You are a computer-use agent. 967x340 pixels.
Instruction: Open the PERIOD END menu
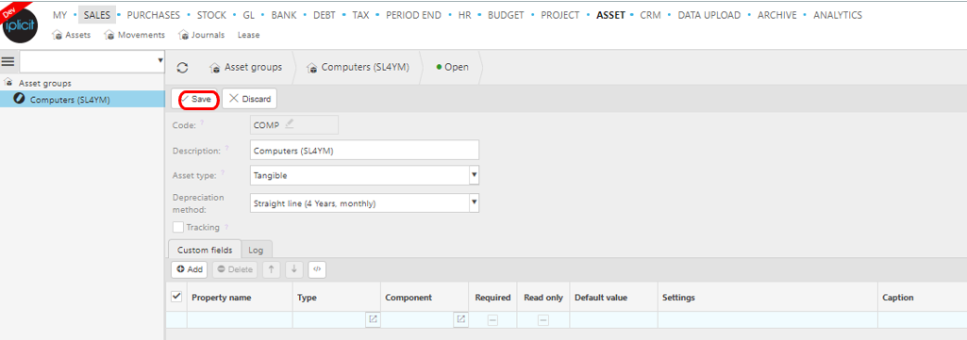tap(414, 15)
